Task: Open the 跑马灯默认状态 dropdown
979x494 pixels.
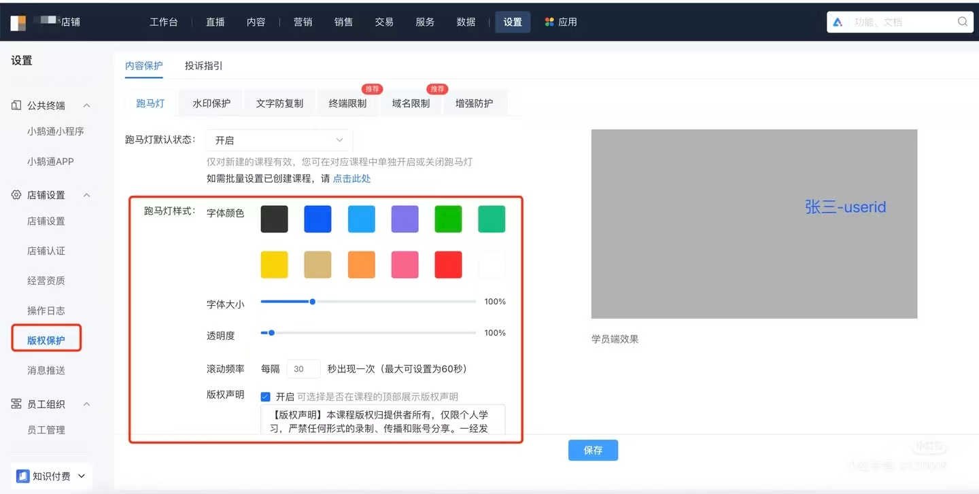Action: point(279,140)
